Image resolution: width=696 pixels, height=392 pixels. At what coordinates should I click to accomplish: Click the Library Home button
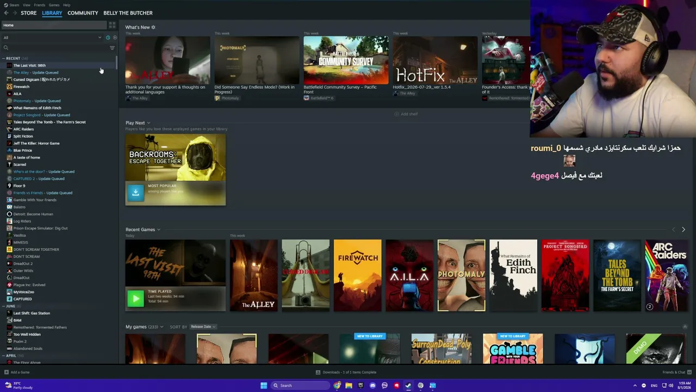tap(54, 25)
